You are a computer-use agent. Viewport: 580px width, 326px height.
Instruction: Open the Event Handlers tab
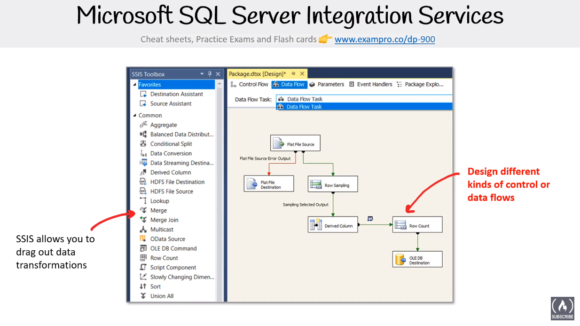(x=370, y=84)
